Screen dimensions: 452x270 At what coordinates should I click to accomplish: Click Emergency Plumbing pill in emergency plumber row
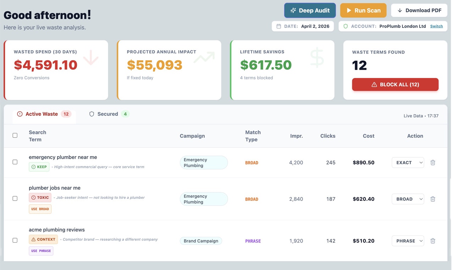coord(204,163)
